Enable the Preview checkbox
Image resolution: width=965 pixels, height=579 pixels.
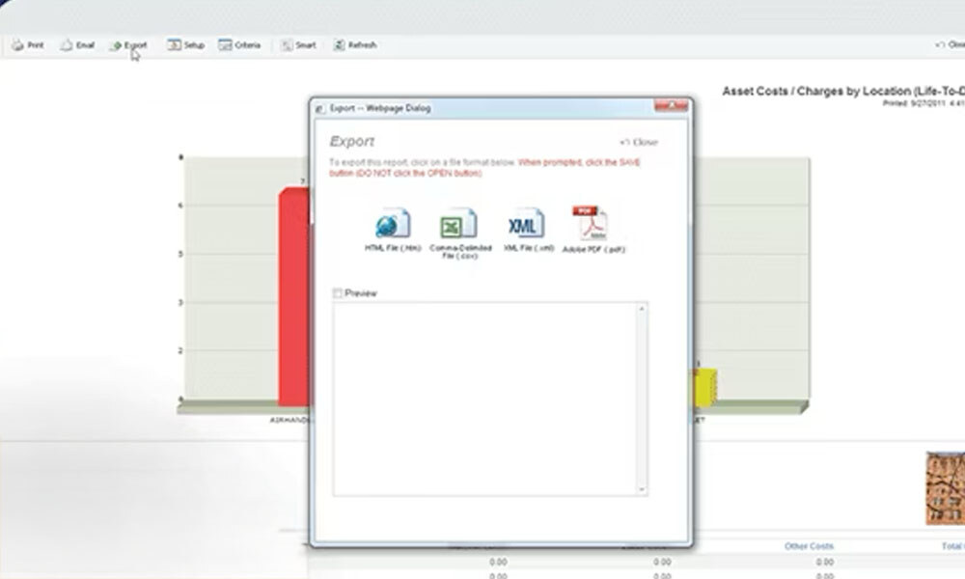tap(338, 293)
